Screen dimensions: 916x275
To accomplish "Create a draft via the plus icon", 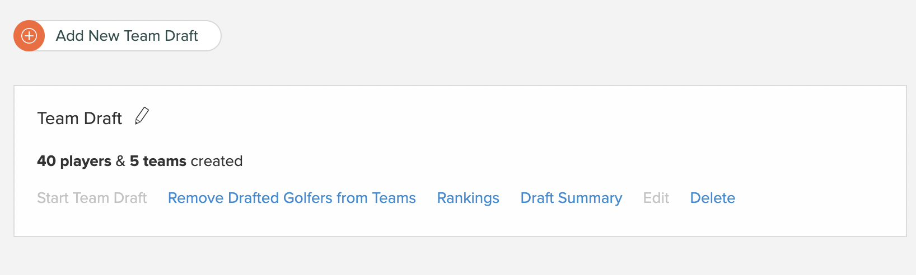I will pyautogui.click(x=29, y=36).
